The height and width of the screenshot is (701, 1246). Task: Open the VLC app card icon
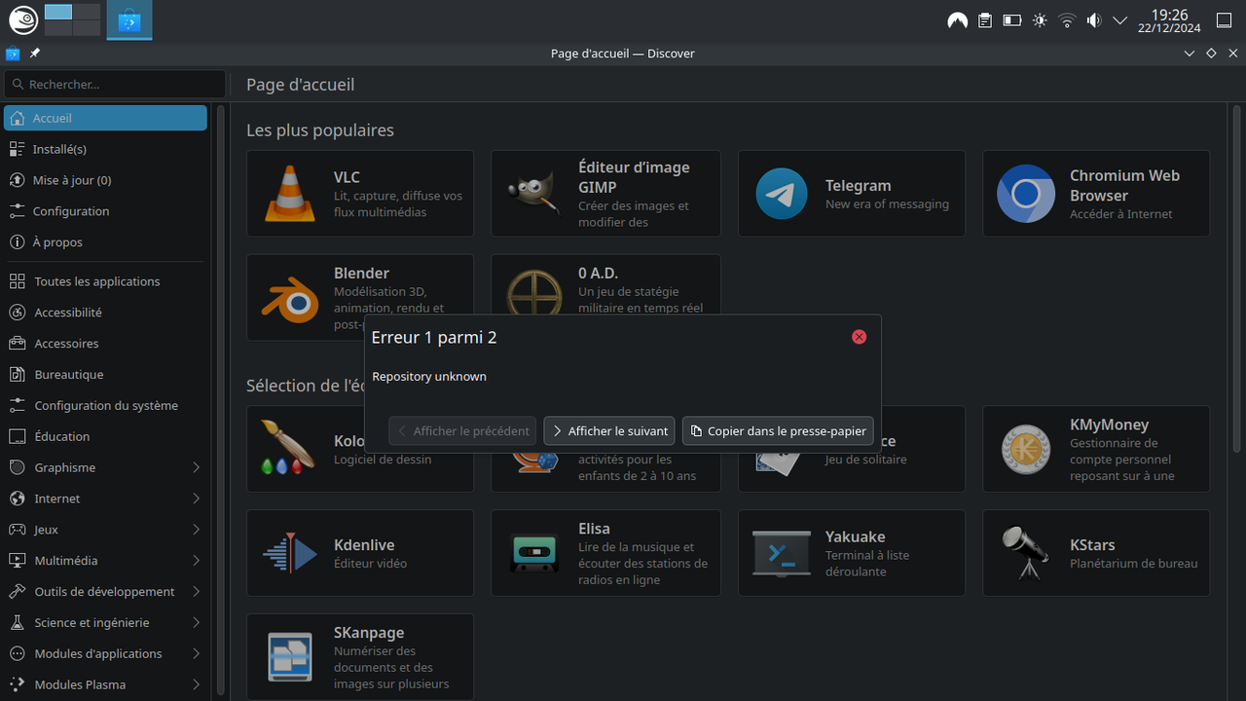coord(290,194)
